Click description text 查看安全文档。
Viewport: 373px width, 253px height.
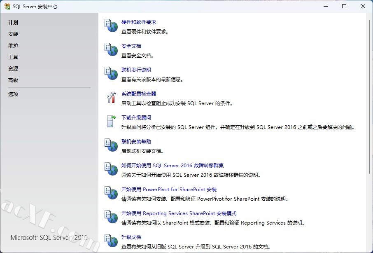click(x=138, y=56)
